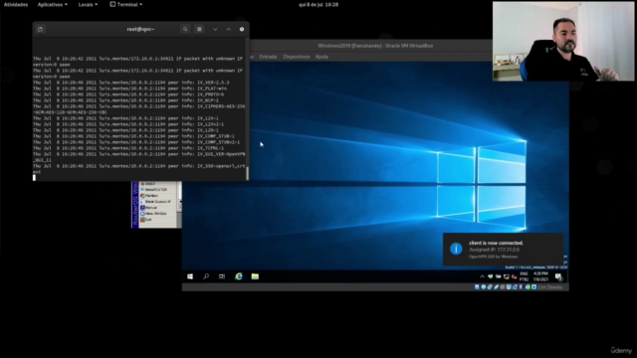The width and height of the screenshot is (637, 358).
Task: Click the muted speaker tray icon
Action: click(515, 276)
